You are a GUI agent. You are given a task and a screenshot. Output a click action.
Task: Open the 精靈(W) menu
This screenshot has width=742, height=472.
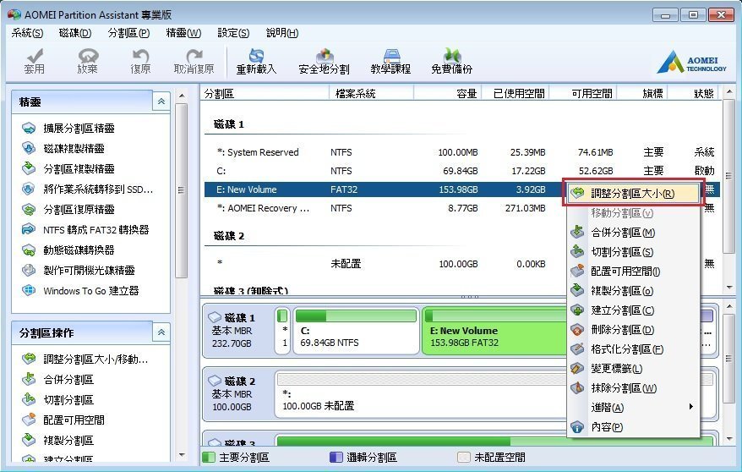click(x=183, y=33)
